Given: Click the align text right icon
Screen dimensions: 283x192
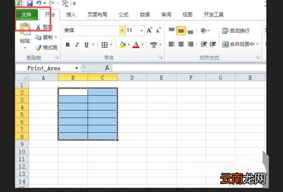Looking at the screenshot, I should 191,44.
